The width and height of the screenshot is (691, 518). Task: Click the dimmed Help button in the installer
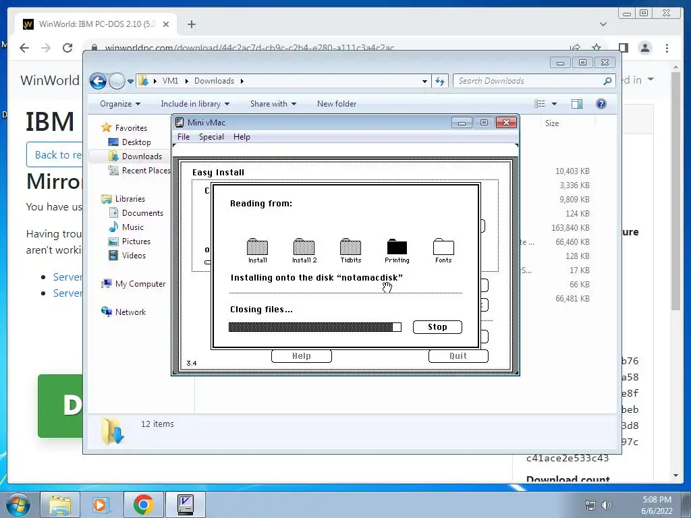coord(302,356)
